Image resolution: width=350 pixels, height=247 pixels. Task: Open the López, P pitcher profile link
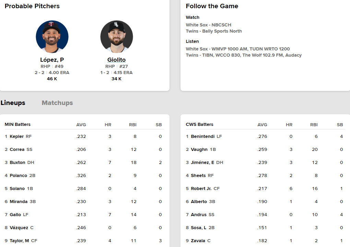pos(52,60)
